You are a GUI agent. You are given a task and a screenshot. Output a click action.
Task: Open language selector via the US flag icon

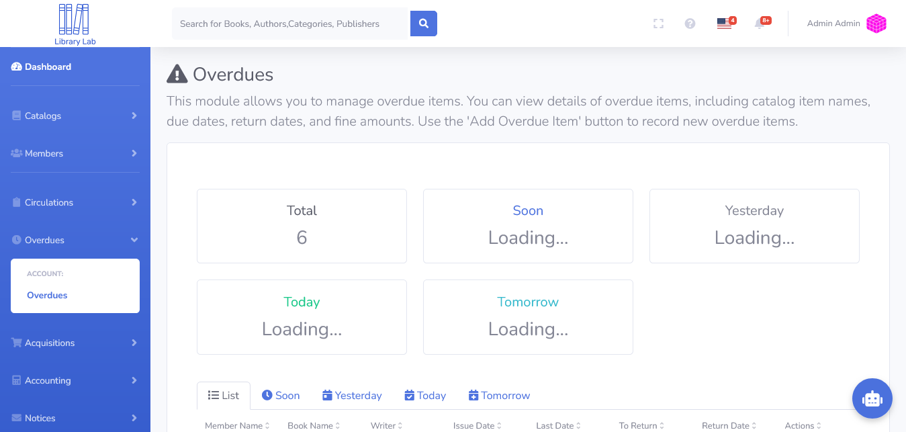(723, 24)
